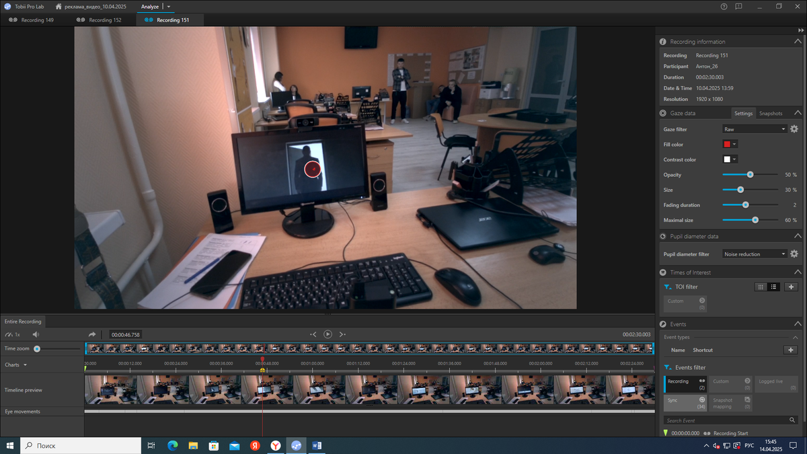Switch TOI filter to list view
The width and height of the screenshot is (807, 454).
(773, 287)
